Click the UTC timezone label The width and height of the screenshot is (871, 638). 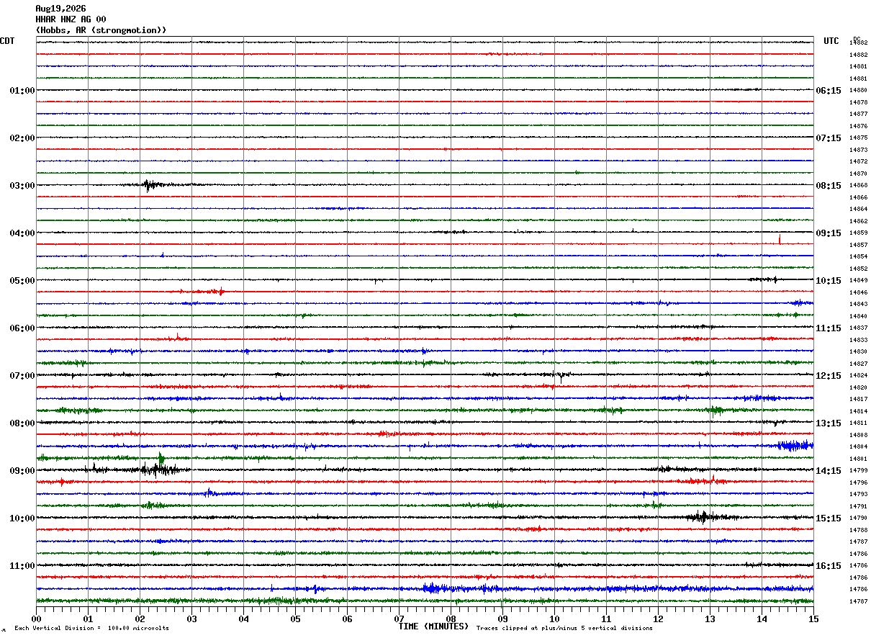pyautogui.click(x=831, y=41)
